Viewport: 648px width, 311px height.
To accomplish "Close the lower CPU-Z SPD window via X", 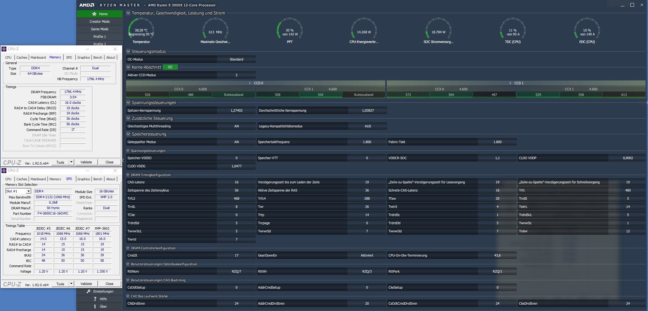I will (x=115, y=171).
